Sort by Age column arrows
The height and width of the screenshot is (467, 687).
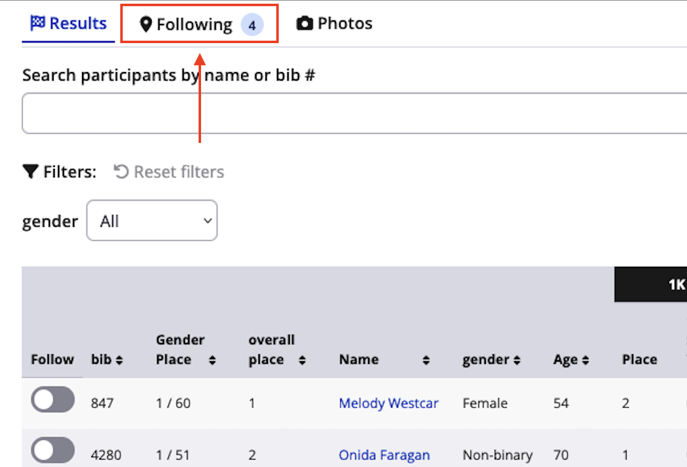point(585,360)
